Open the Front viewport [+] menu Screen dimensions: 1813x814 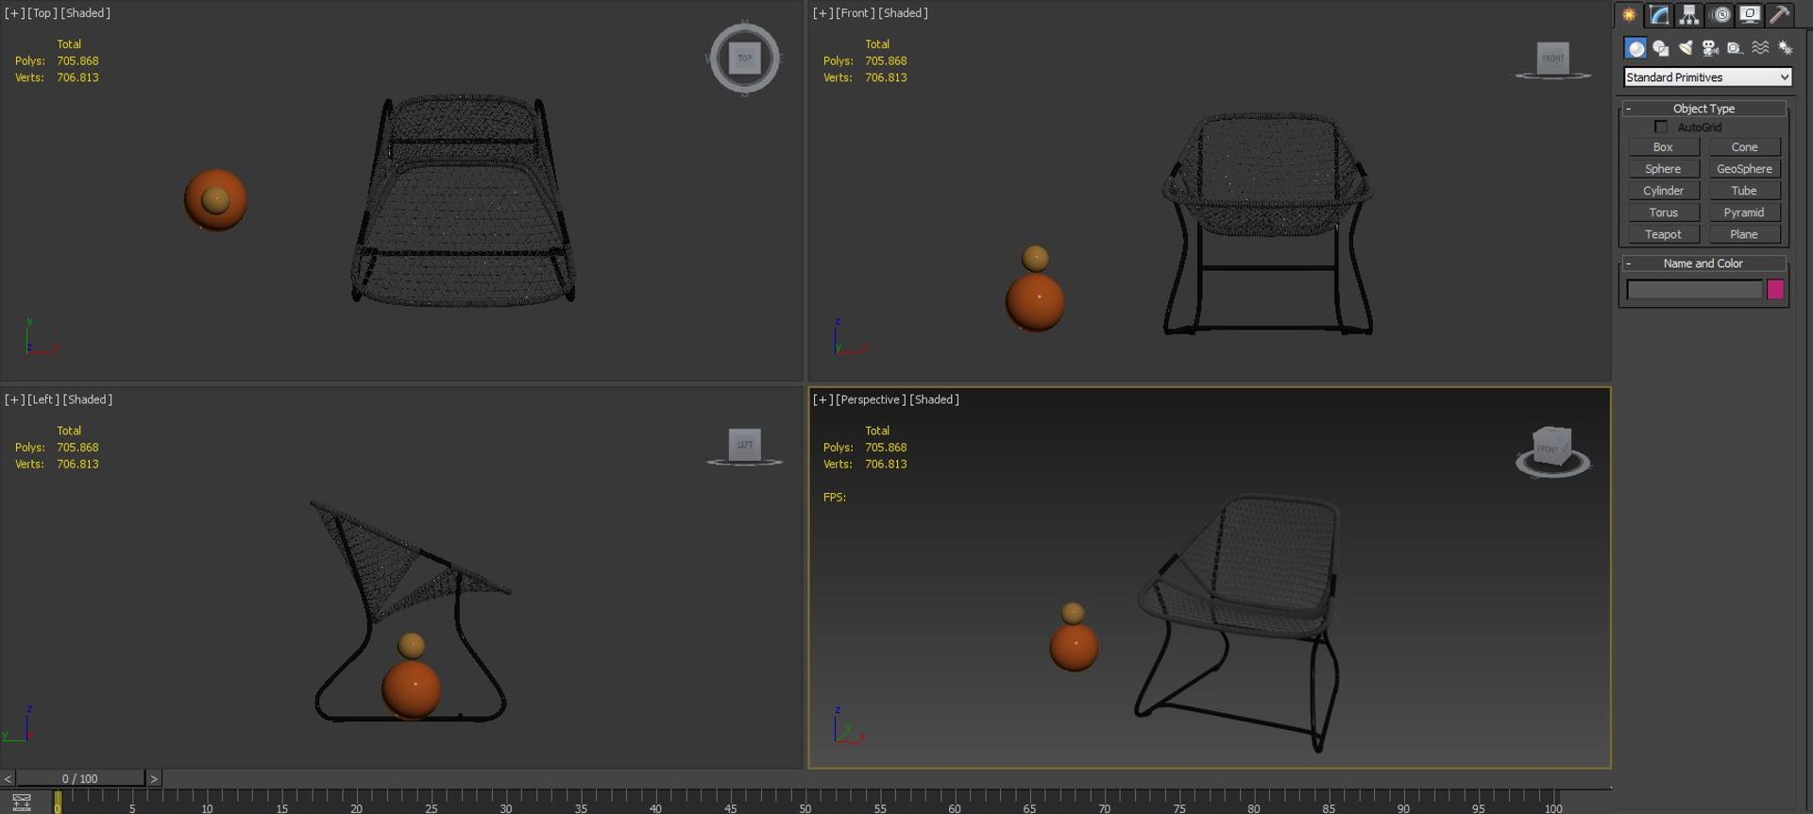pos(822,13)
